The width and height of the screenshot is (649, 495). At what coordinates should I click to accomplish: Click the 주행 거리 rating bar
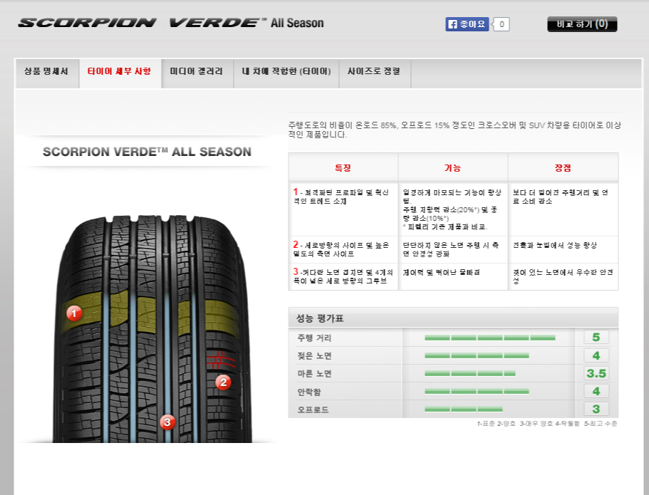pyautogui.click(x=489, y=338)
